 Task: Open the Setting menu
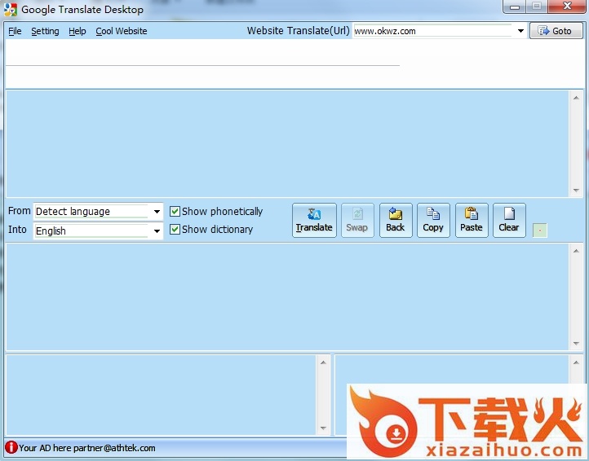click(45, 31)
